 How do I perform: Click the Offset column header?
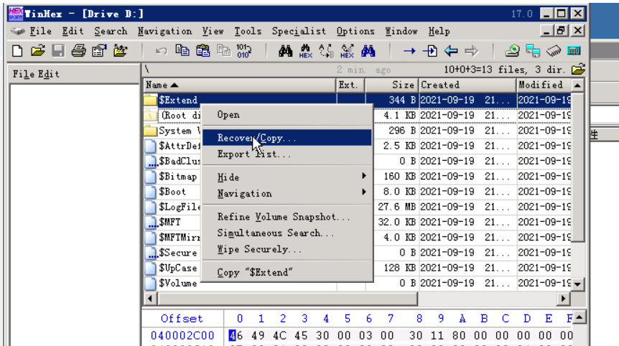pos(182,319)
